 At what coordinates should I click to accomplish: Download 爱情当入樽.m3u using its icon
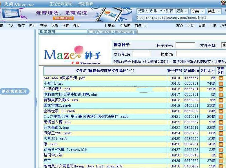click(x=221, y=122)
